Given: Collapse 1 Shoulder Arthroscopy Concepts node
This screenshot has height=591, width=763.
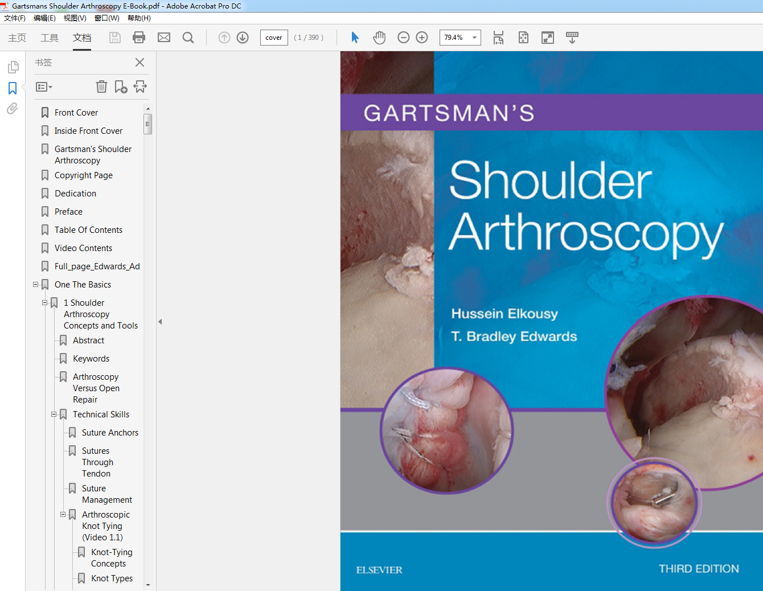Looking at the screenshot, I should tap(45, 302).
